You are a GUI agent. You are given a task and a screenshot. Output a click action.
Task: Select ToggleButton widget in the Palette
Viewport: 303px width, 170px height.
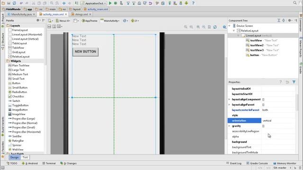(x=18, y=105)
